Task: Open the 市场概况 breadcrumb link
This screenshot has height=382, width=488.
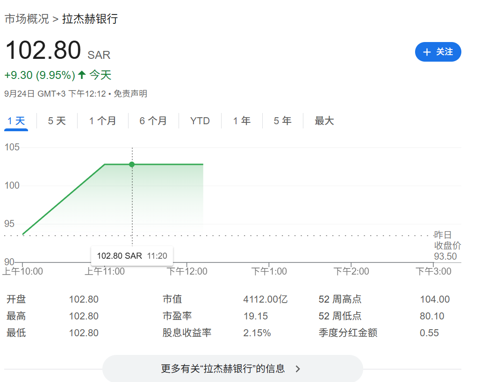Action: click(x=27, y=19)
